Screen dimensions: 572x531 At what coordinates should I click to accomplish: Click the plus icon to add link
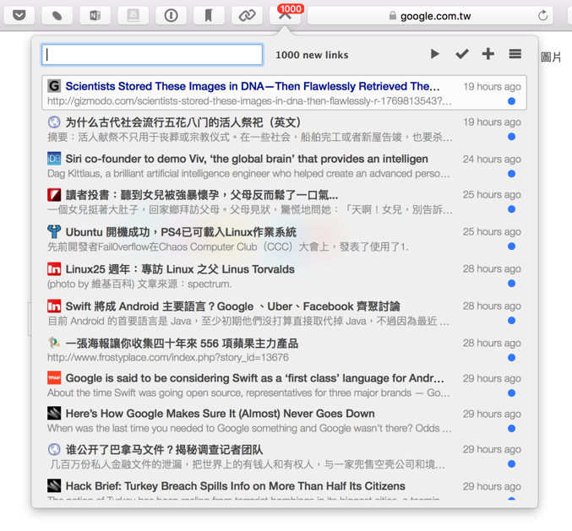pos(488,54)
